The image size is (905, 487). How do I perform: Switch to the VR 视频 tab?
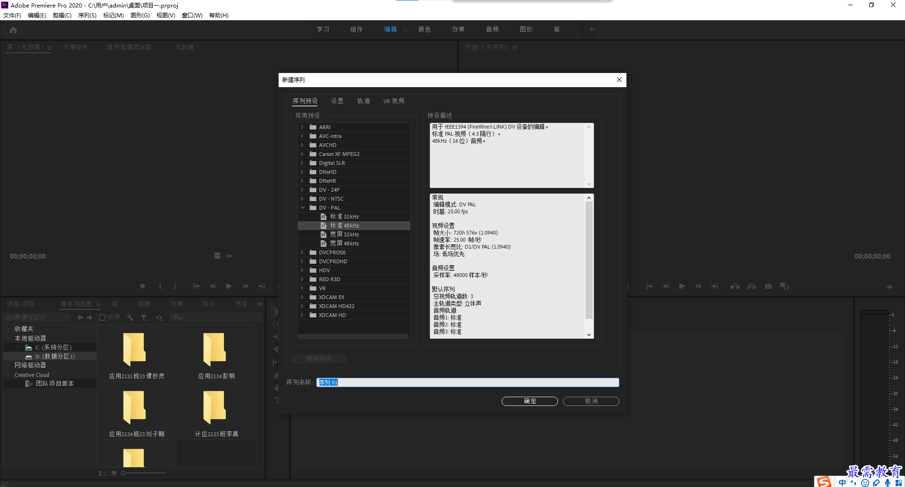pyautogui.click(x=394, y=101)
